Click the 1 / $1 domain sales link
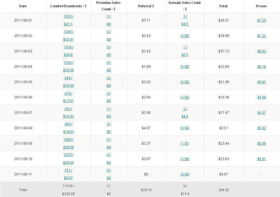Screen dimensions: 280x197 coord(185,144)
